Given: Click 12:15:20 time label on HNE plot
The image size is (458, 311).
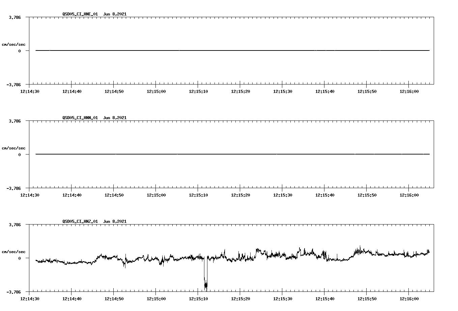Looking at the screenshot, I should pos(240,92).
